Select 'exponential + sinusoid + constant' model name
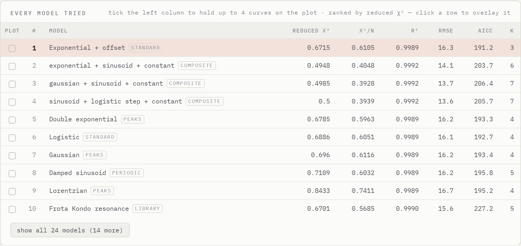Image resolution: width=521 pixels, height=246 pixels. (x=112, y=66)
